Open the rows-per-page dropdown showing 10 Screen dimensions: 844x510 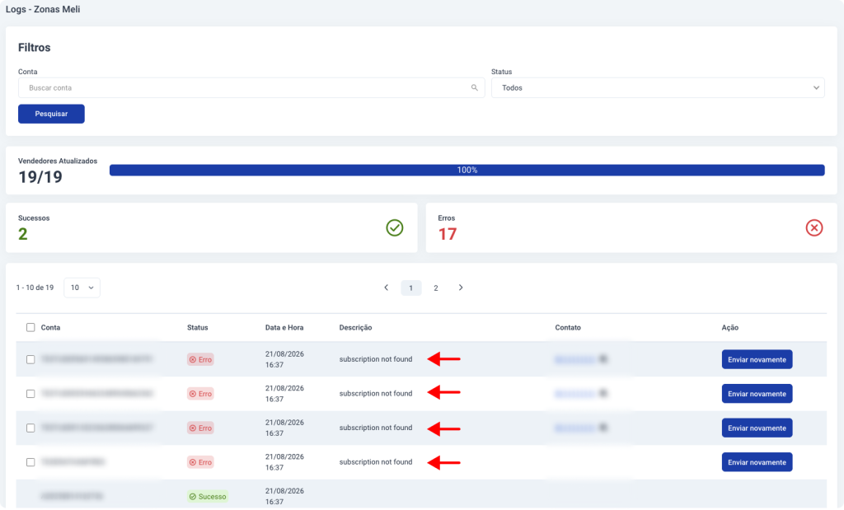pyautogui.click(x=82, y=288)
